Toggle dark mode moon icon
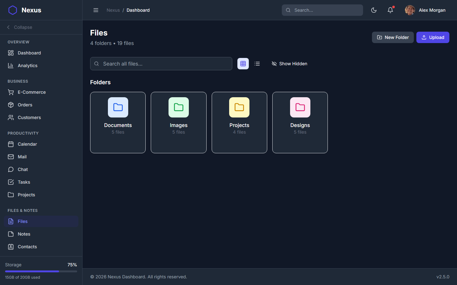Screen dimensions: 457x285 [x=374, y=10]
